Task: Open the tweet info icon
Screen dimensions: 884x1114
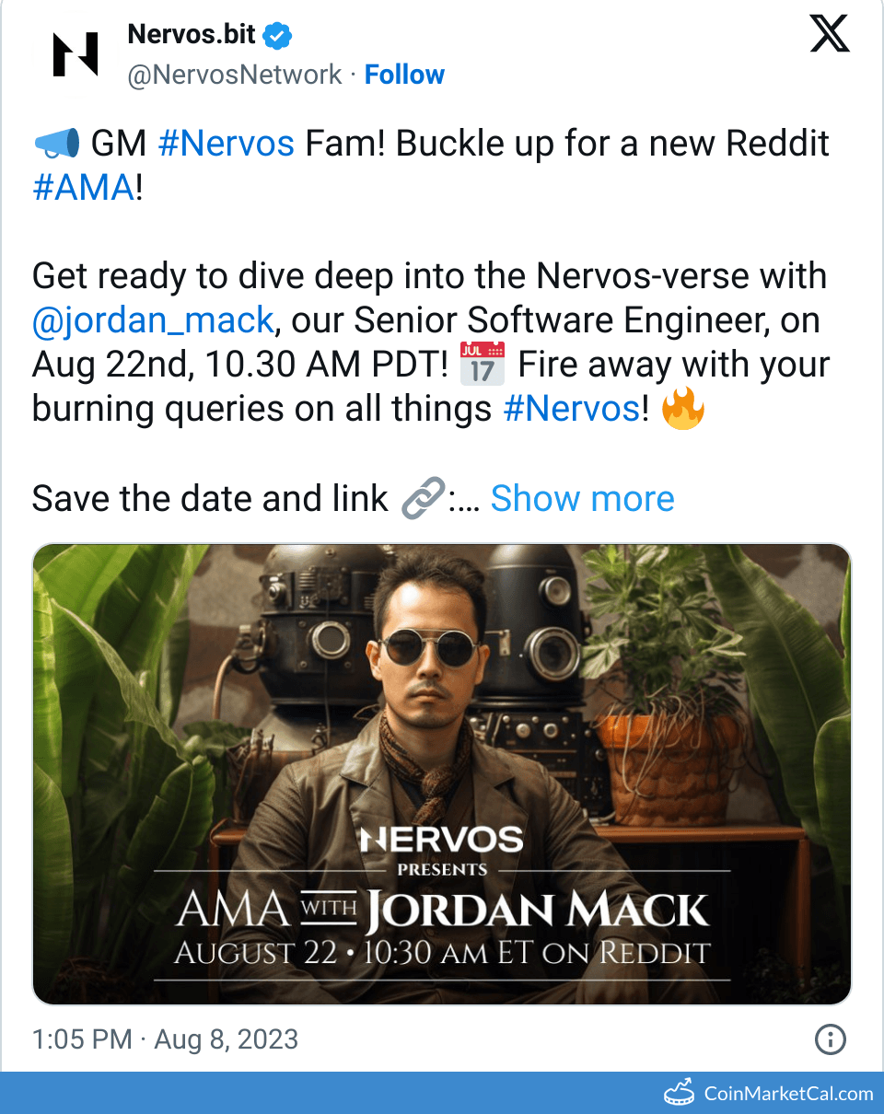Action: tap(831, 1040)
